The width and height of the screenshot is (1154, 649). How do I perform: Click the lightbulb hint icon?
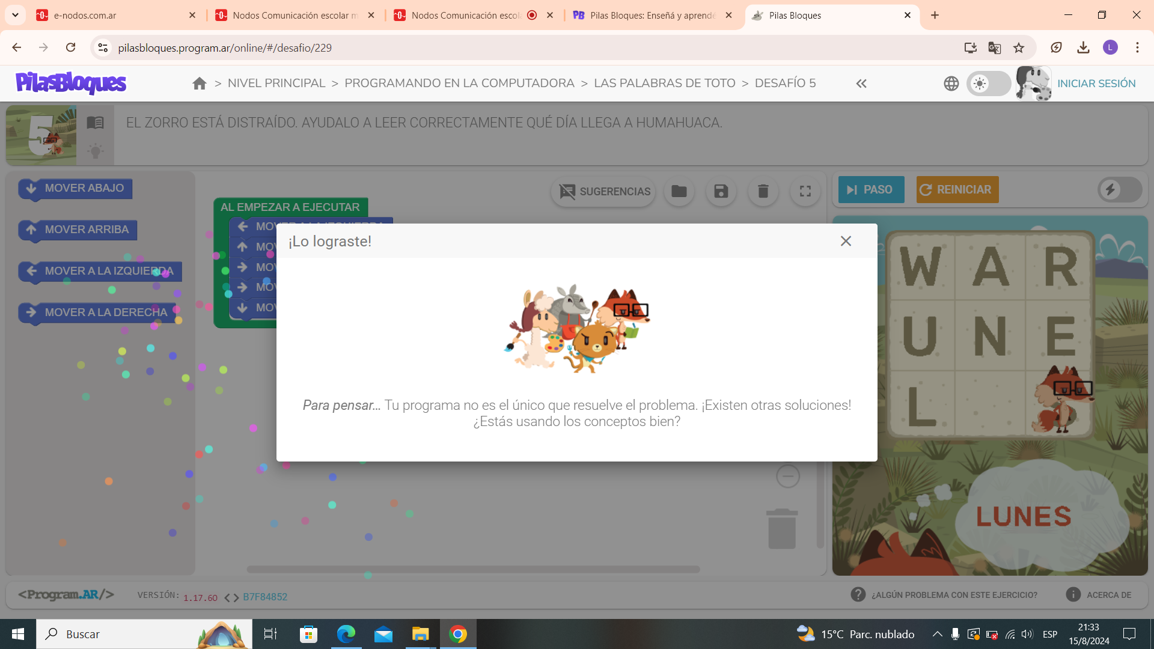(x=95, y=151)
